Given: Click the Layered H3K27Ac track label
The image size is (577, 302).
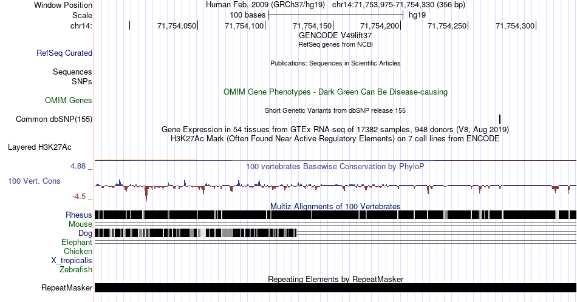Looking at the screenshot, I should [39, 147].
